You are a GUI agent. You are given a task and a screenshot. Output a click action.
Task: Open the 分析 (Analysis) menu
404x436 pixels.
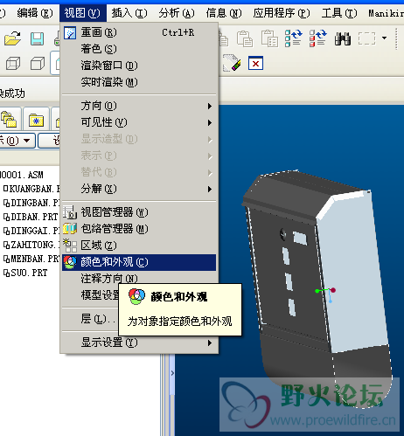tap(177, 13)
